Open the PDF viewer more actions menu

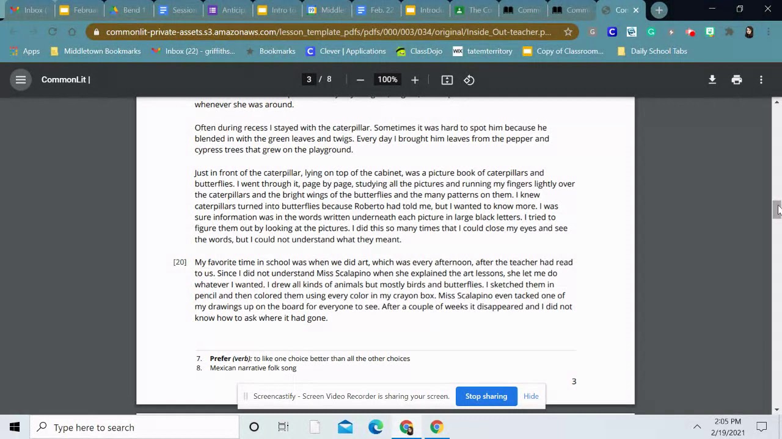coord(761,80)
